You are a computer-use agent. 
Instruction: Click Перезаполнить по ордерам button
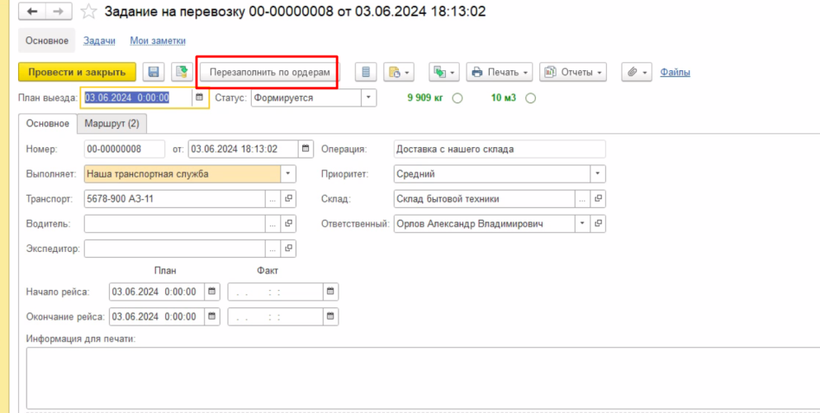click(269, 73)
